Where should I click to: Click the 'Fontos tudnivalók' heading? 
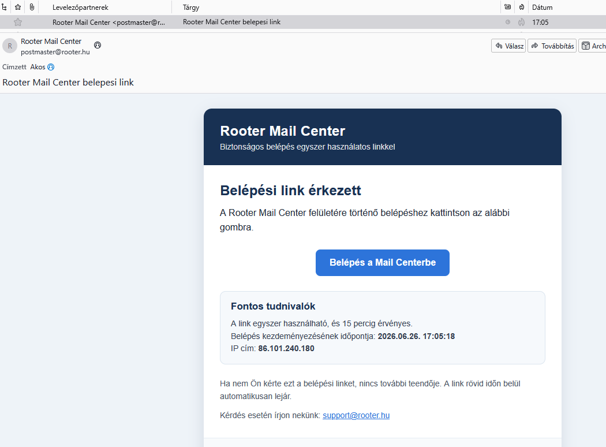point(273,306)
